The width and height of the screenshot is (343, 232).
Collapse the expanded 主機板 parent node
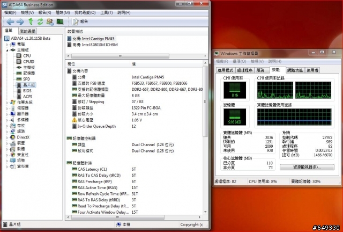click(x=8, y=50)
